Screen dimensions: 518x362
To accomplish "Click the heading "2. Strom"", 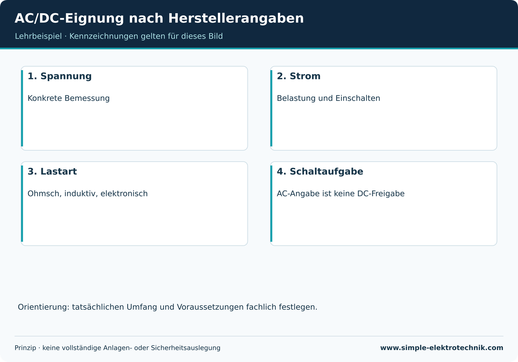I will pyautogui.click(x=299, y=76).
